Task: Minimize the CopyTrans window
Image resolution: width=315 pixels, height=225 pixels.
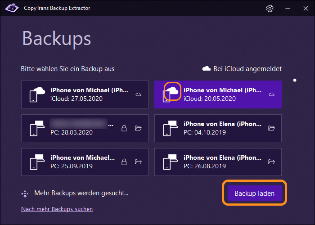Action: [x=288, y=9]
